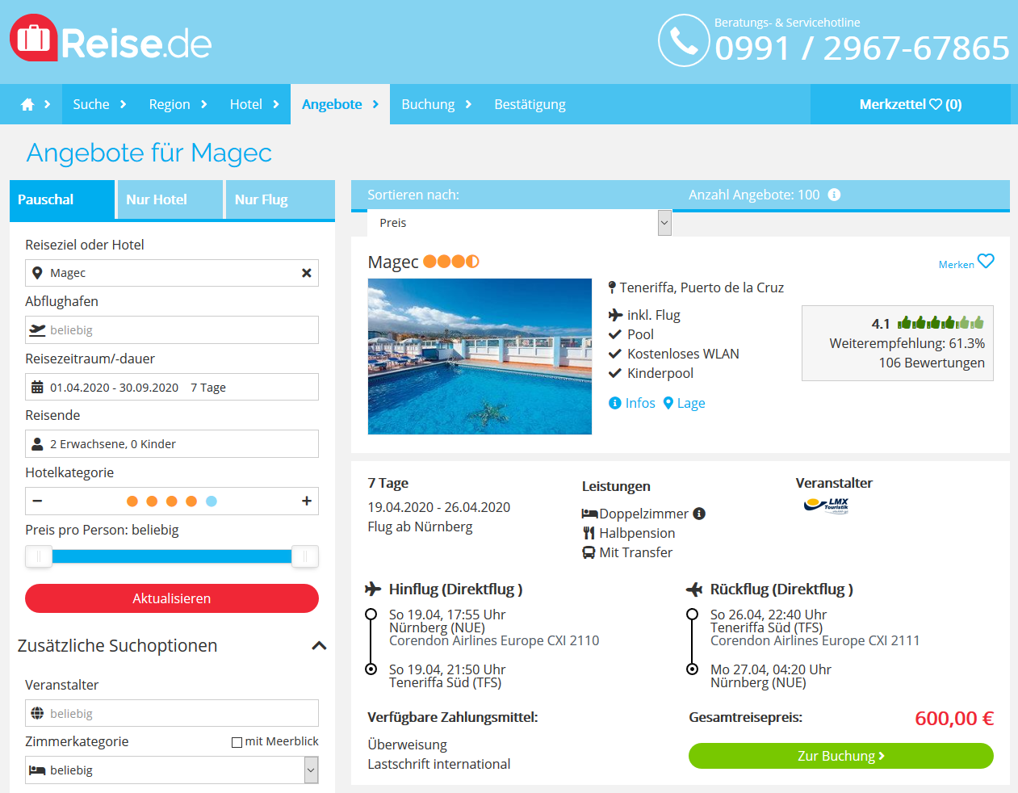Screen dimensions: 1018x793
Task: Click the person icon in Reisende field
Action: [37, 443]
